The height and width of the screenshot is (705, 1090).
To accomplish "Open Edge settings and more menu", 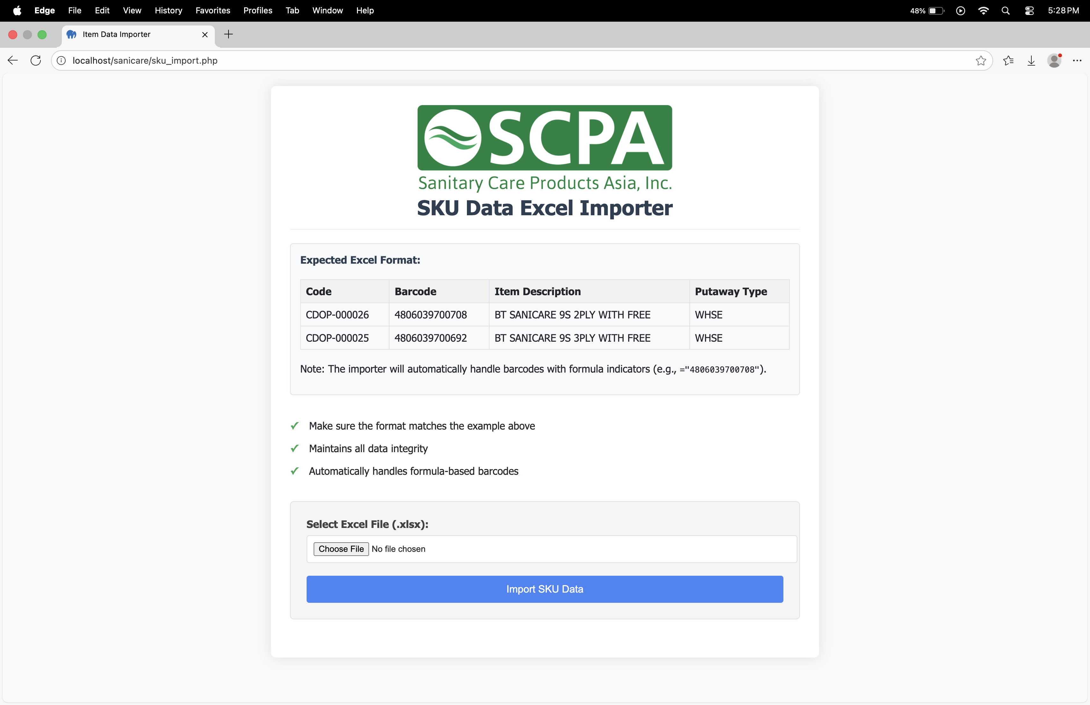I will click(x=1077, y=61).
